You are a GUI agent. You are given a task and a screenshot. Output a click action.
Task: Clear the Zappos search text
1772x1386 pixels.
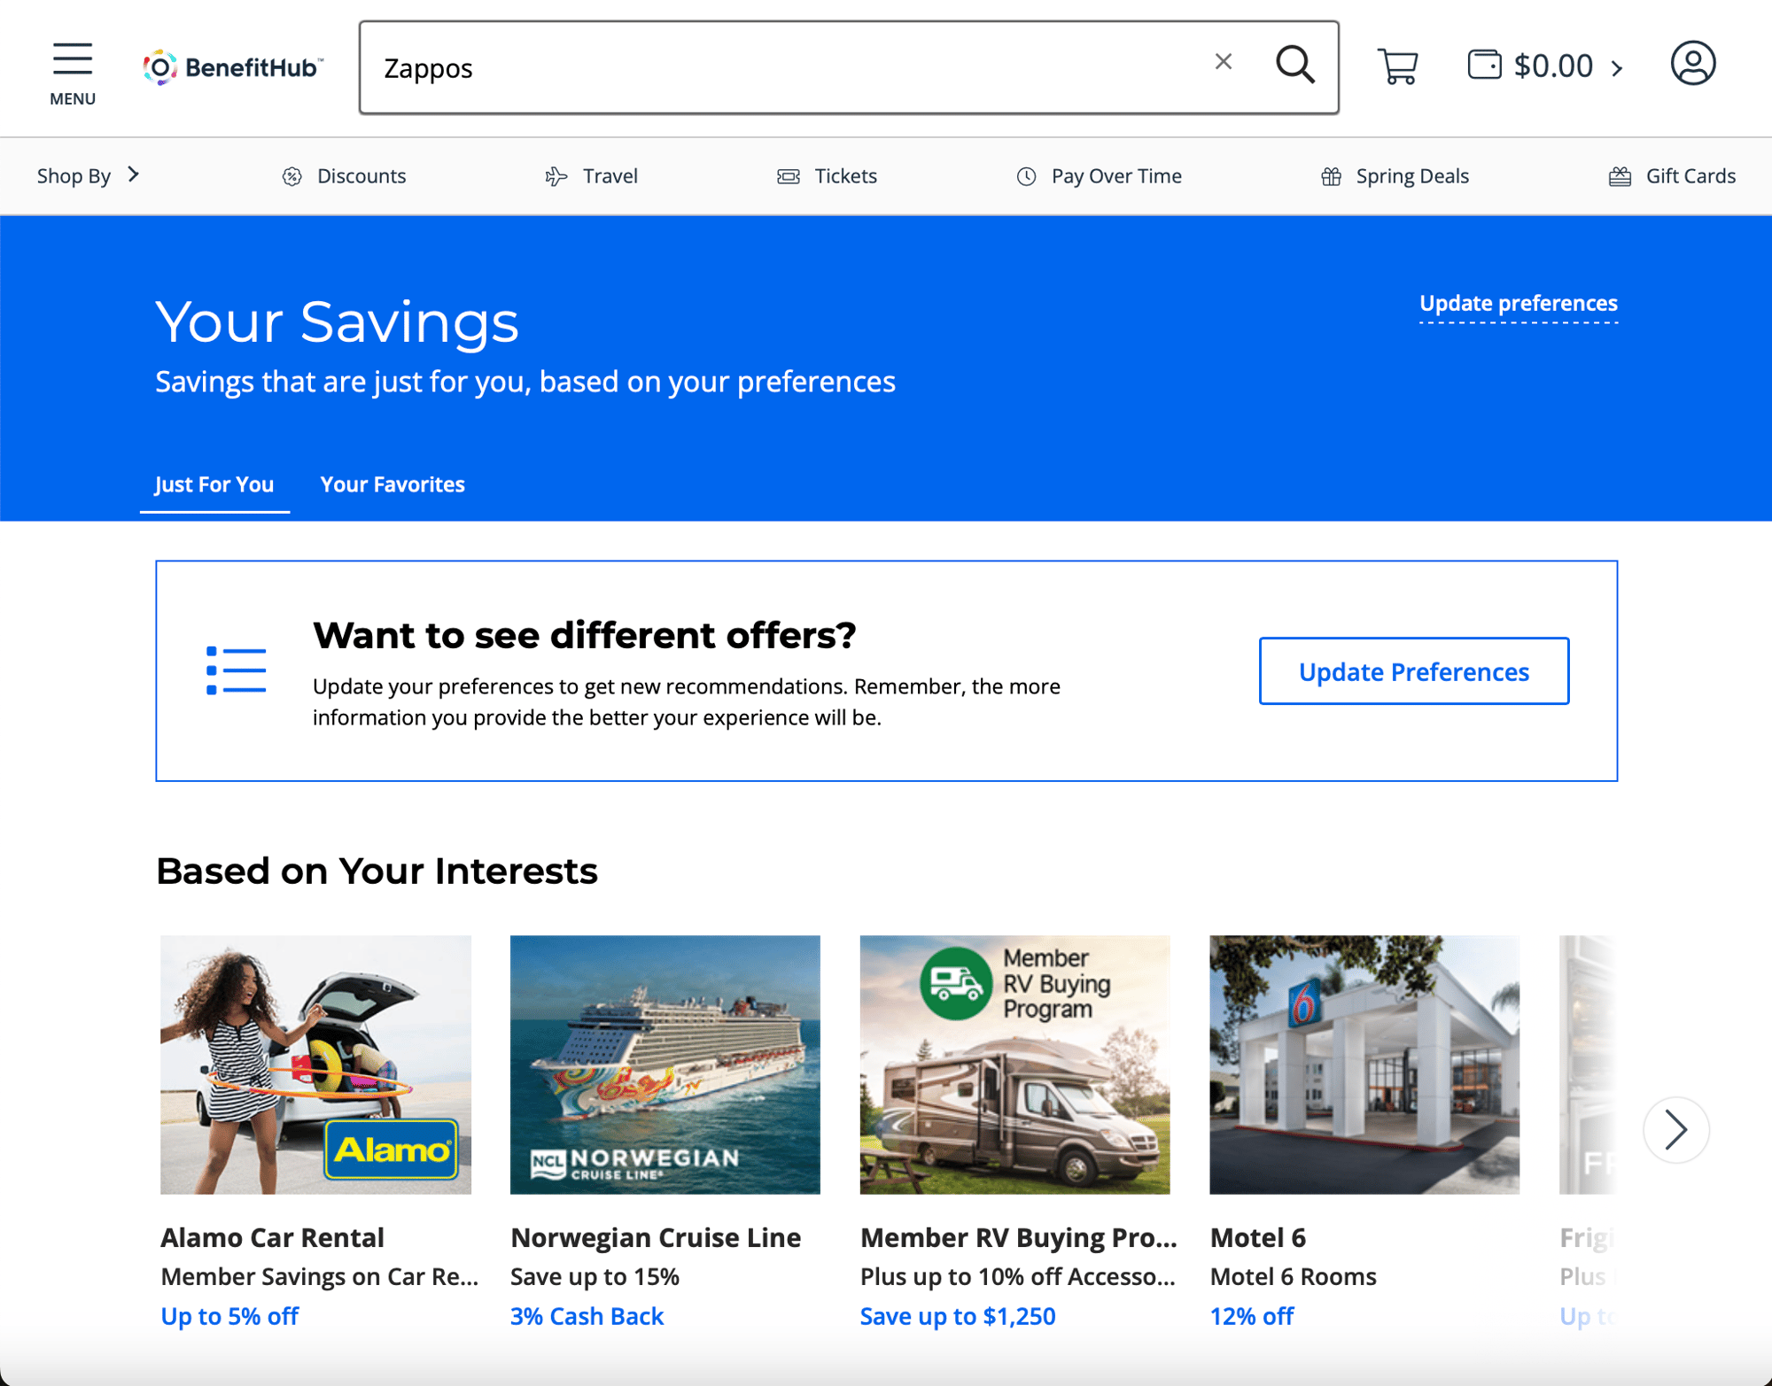[x=1223, y=62]
